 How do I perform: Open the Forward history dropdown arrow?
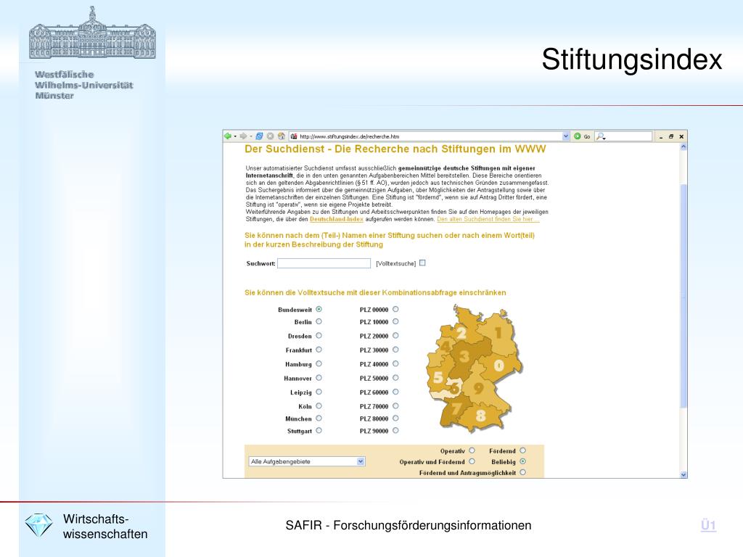[x=250, y=137]
